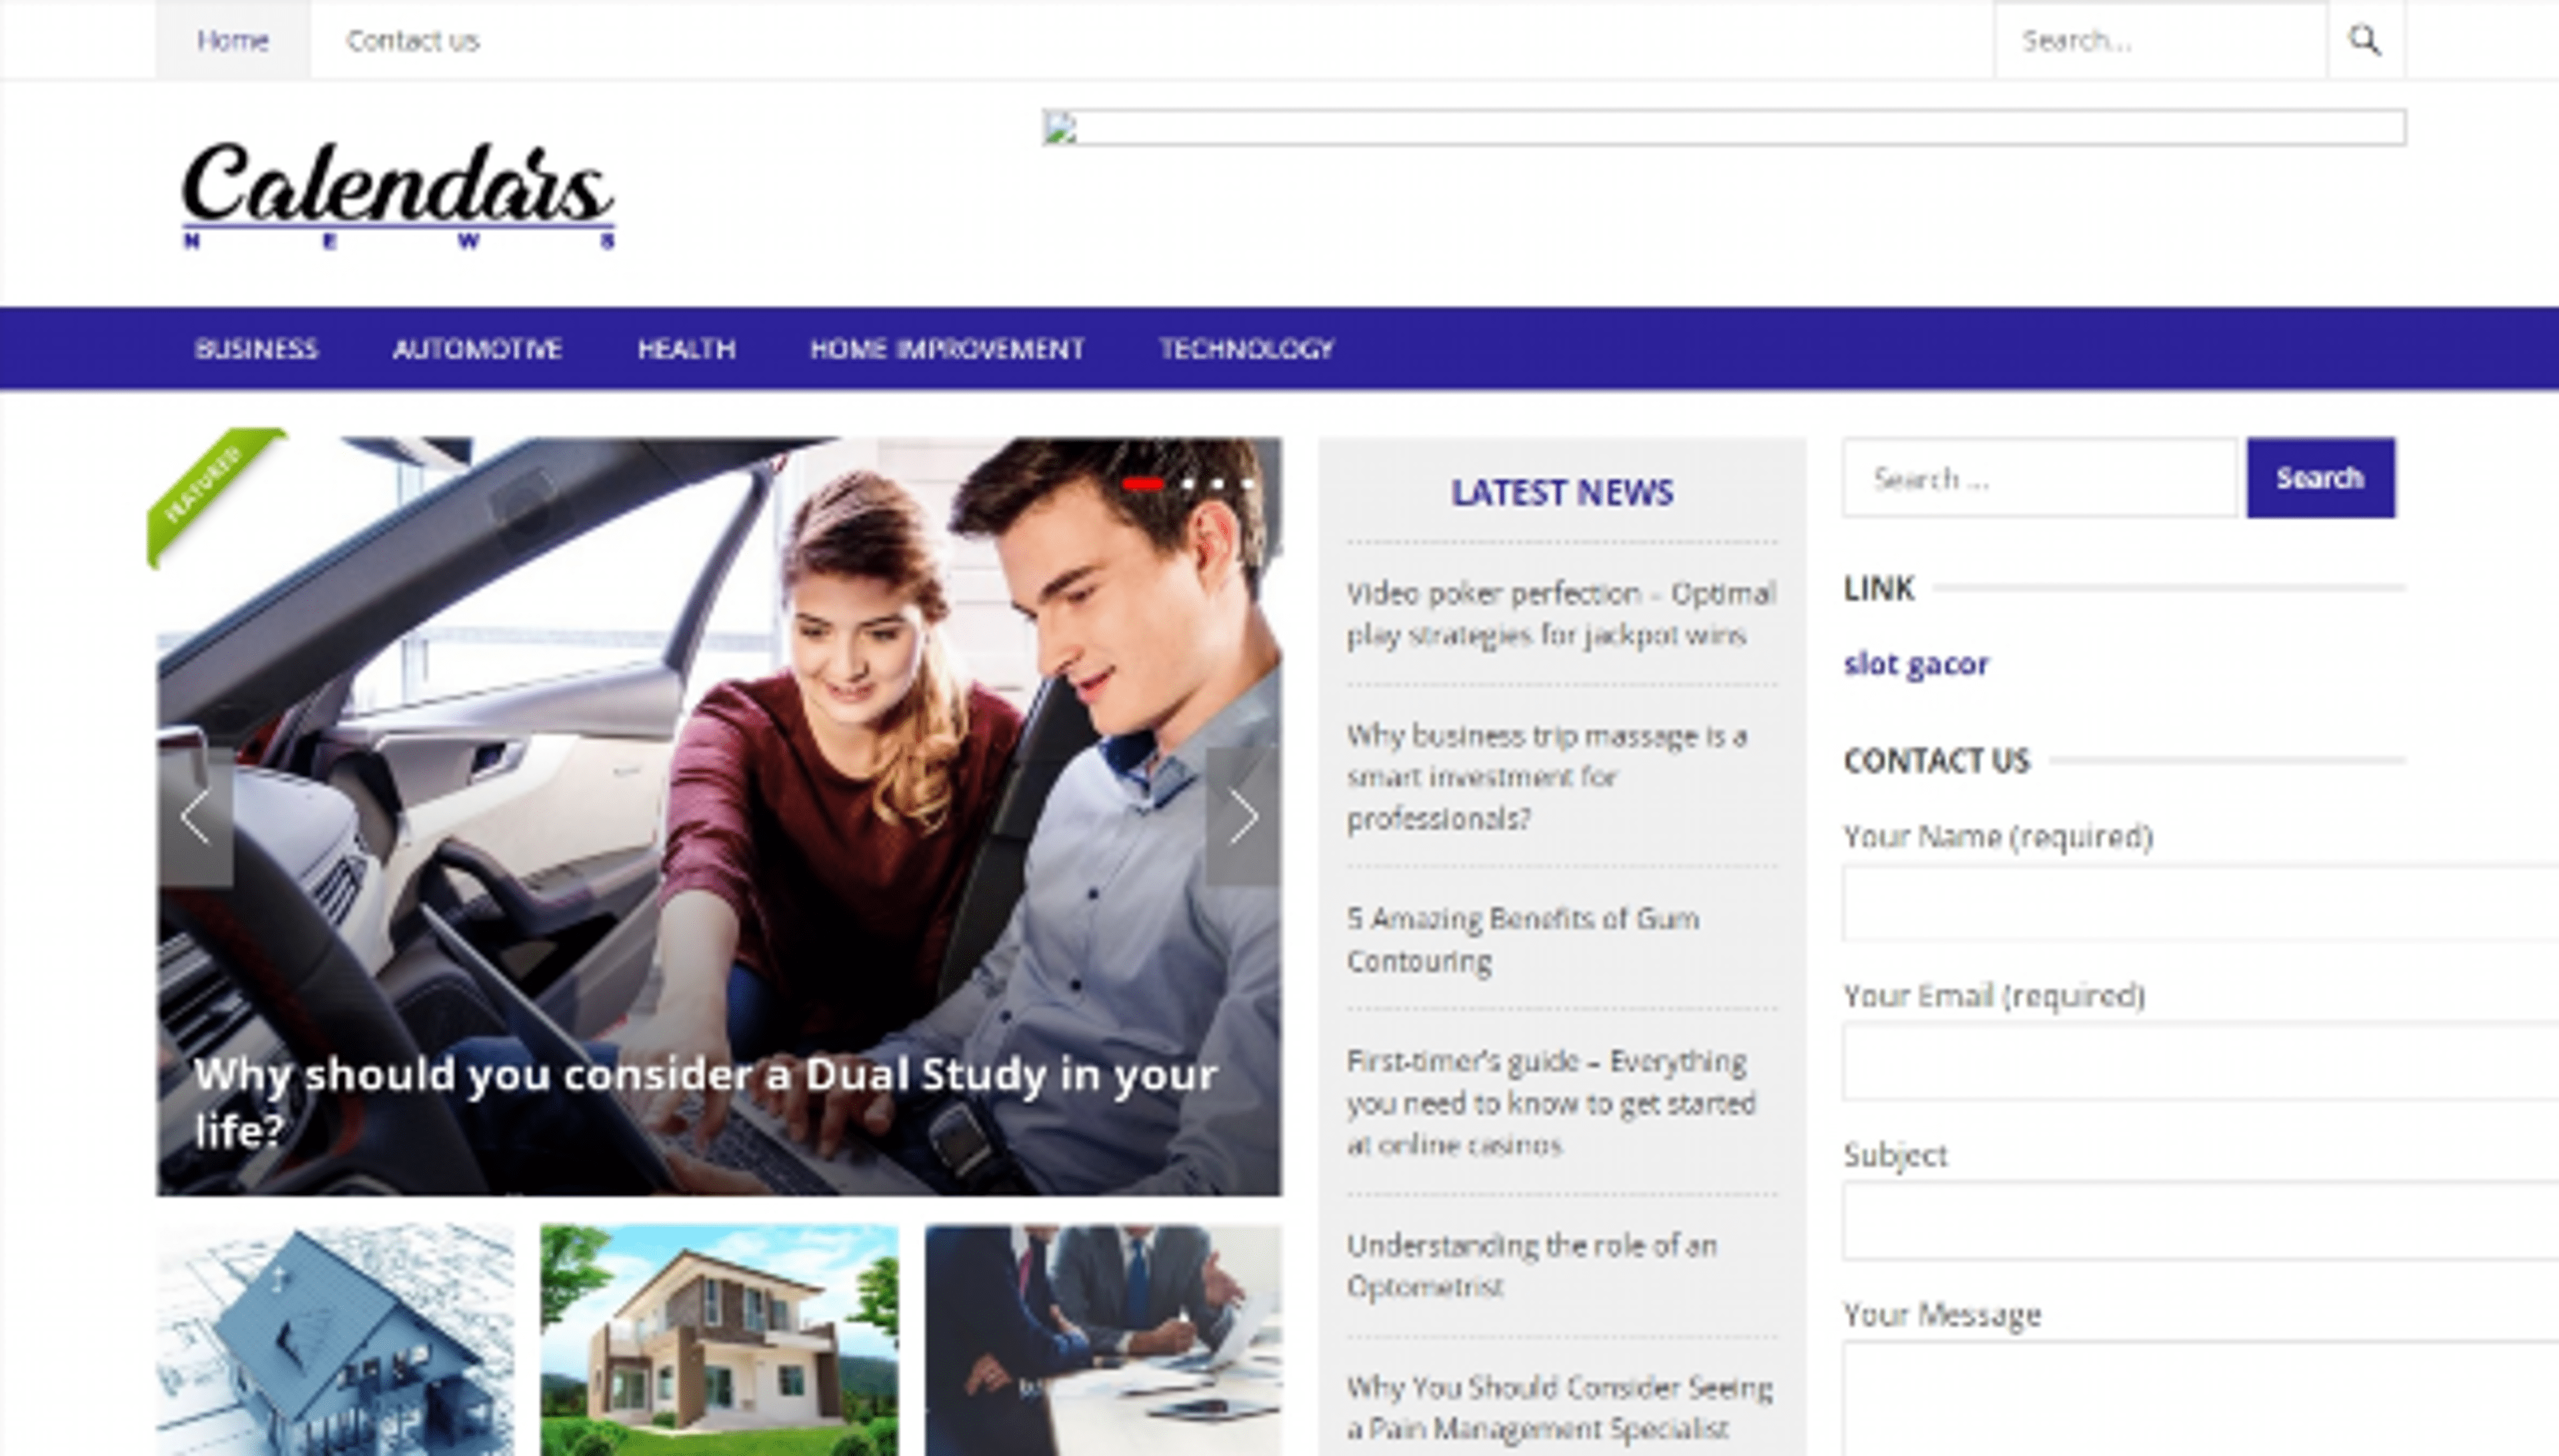Open the Contact us page tab
Viewport: 2559px width, 1456px height.
point(412,40)
